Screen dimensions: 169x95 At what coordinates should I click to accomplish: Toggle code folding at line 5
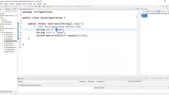point(22,23)
